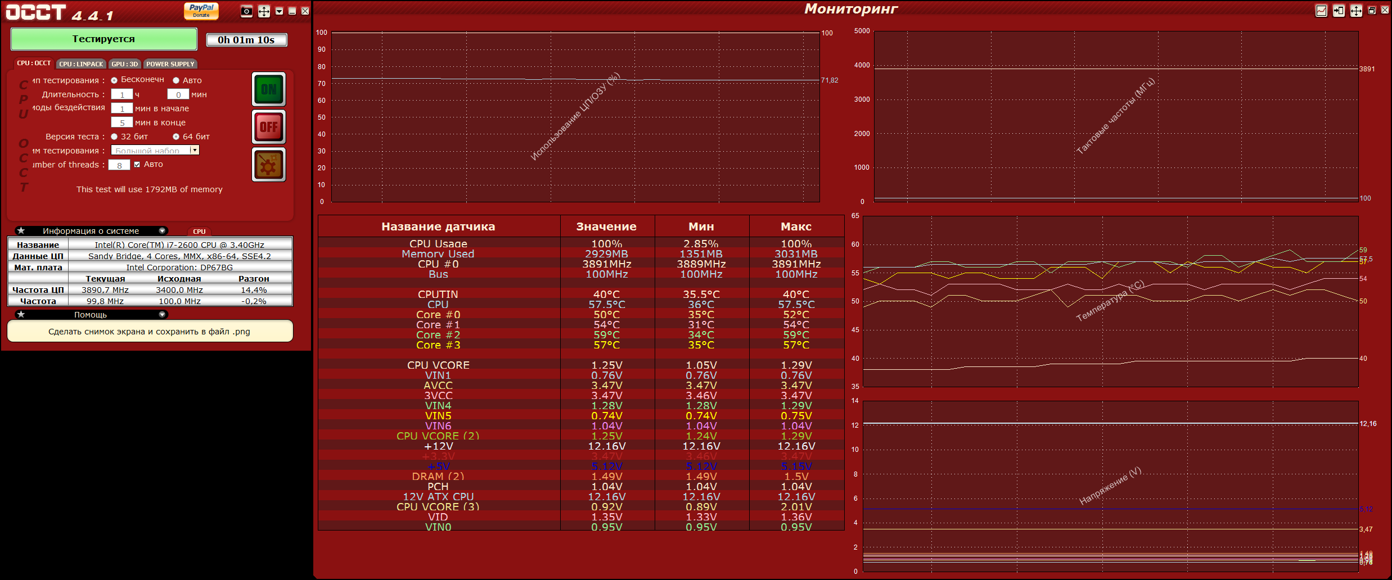Screen dimensions: 1392x580
Task: Select the Авто test type radio
Action: coord(176,80)
